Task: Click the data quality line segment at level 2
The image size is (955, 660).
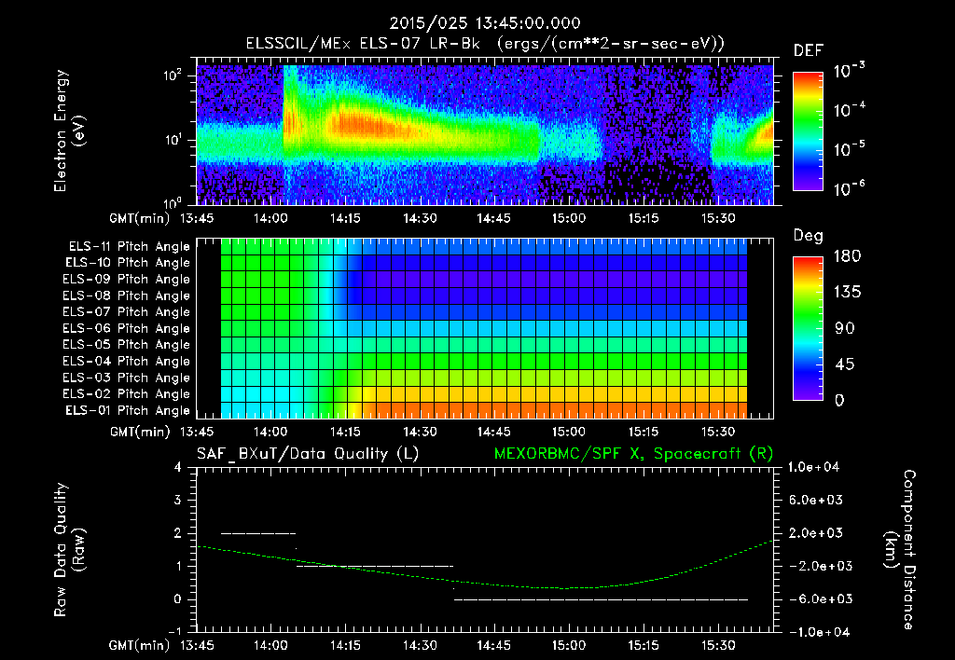Action: click(x=258, y=533)
